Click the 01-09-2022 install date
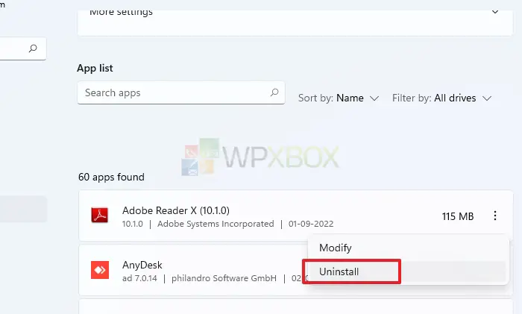Screen dimensions: 522x314 [x=311, y=224]
